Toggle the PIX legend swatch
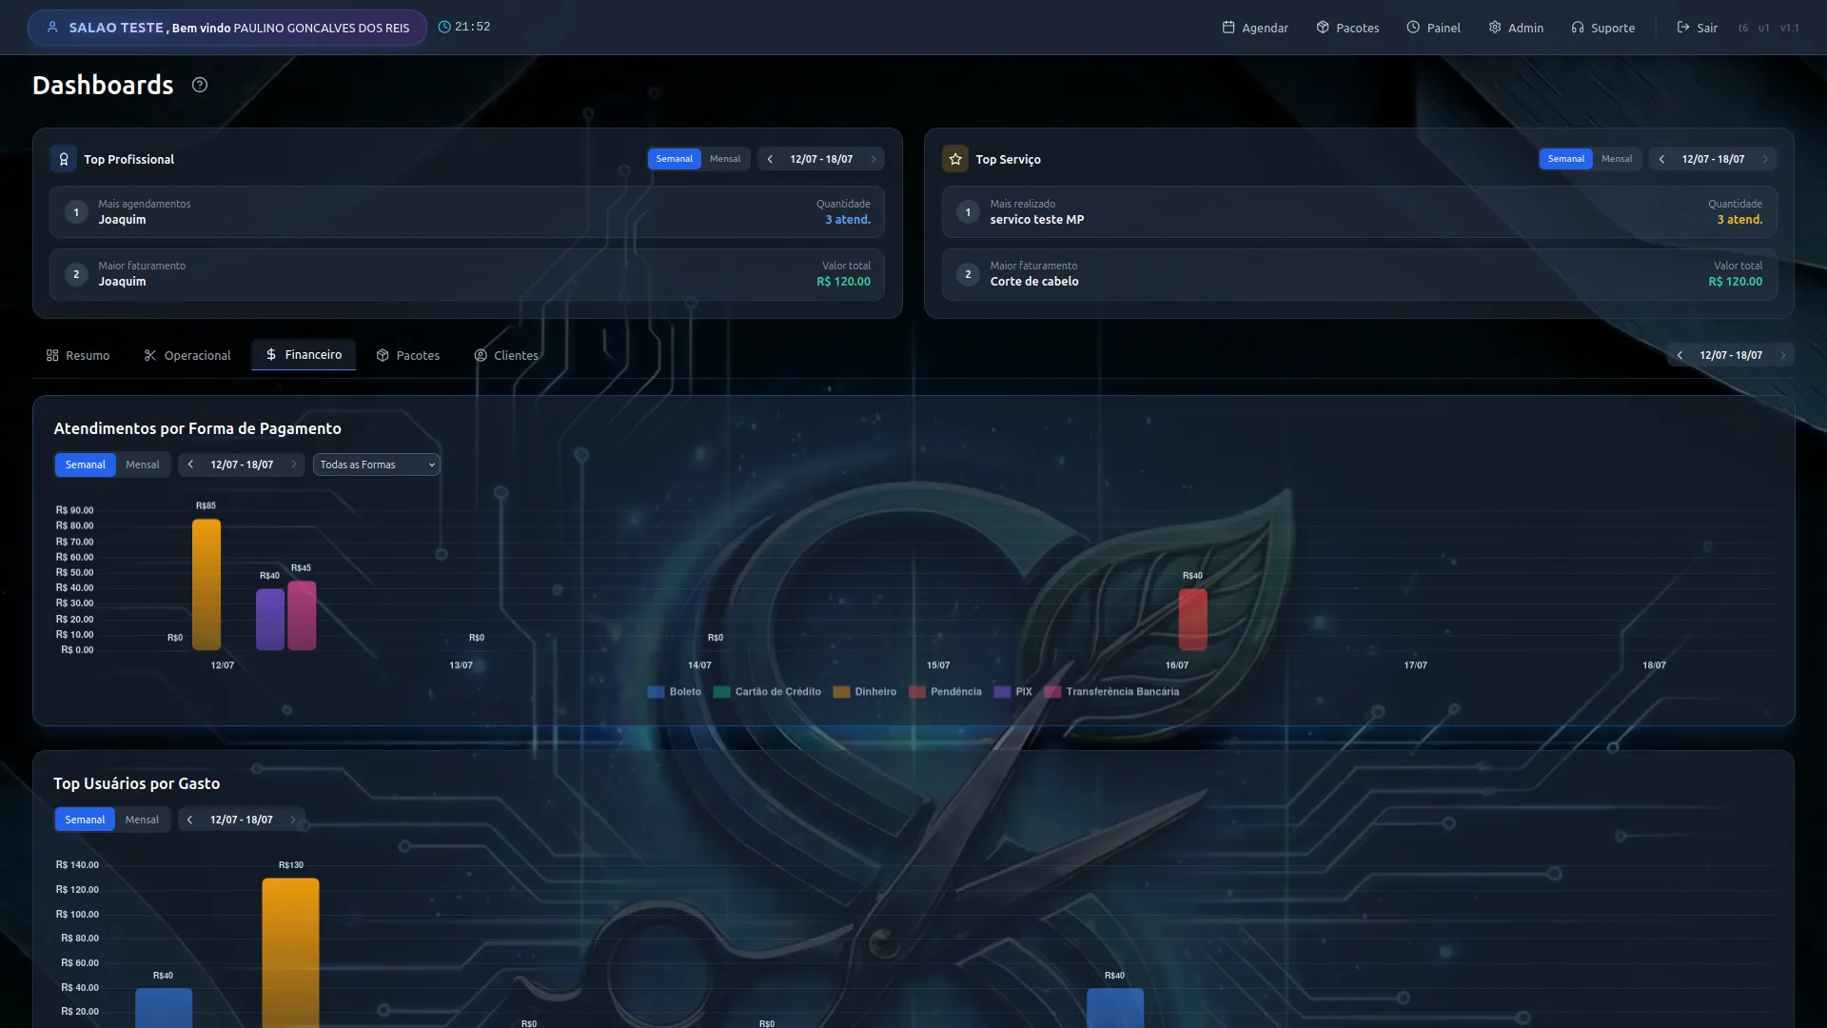Image resolution: width=1827 pixels, height=1028 pixels. (1002, 692)
